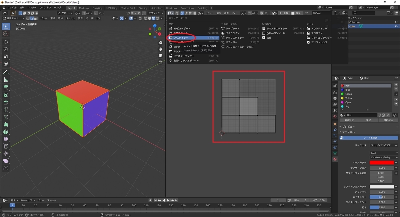
Task: Open the Material properties tab icon
Action: pos(335,159)
